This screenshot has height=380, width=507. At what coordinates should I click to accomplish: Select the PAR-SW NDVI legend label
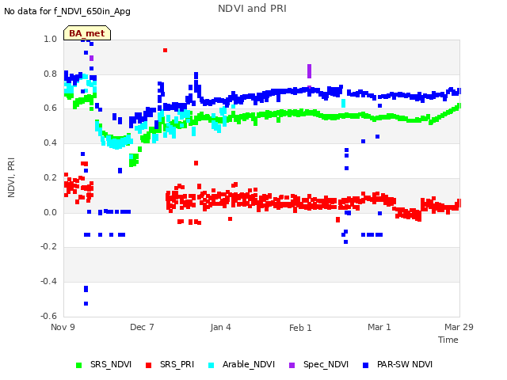405,364
